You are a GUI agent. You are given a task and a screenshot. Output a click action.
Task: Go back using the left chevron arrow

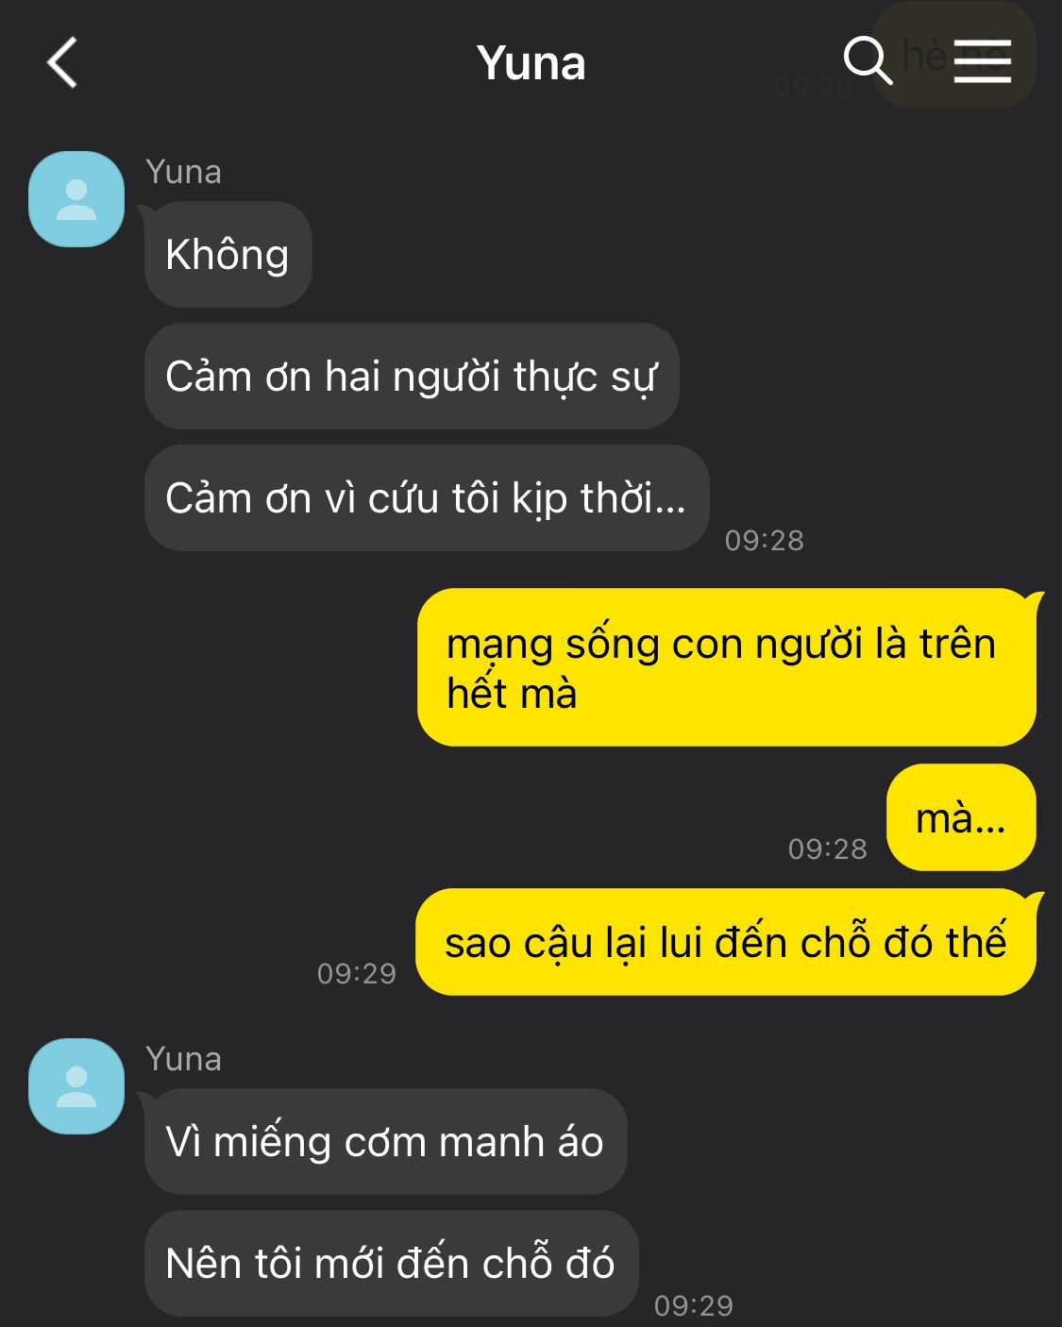pyautogui.click(x=62, y=63)
